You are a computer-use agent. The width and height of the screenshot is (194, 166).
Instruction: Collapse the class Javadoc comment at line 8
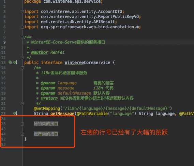[x=22, y=37]
